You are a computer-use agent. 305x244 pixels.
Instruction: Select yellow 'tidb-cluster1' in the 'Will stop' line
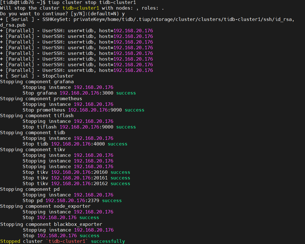point(81,8)
